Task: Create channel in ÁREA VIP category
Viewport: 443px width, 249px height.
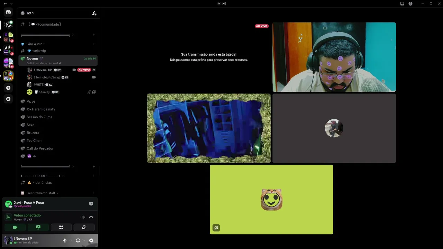Action: point(94,44)
